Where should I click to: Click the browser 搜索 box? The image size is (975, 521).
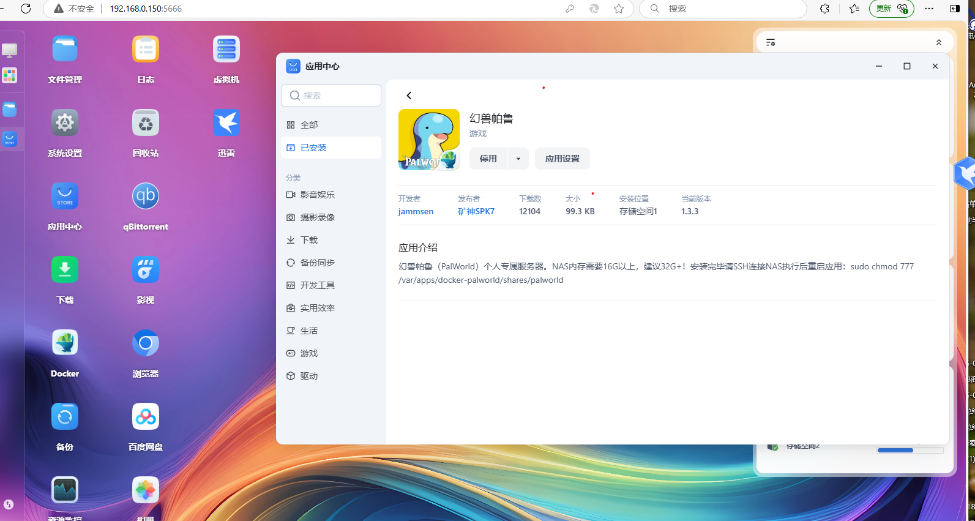pyautogui.click(x=723, y=9)
